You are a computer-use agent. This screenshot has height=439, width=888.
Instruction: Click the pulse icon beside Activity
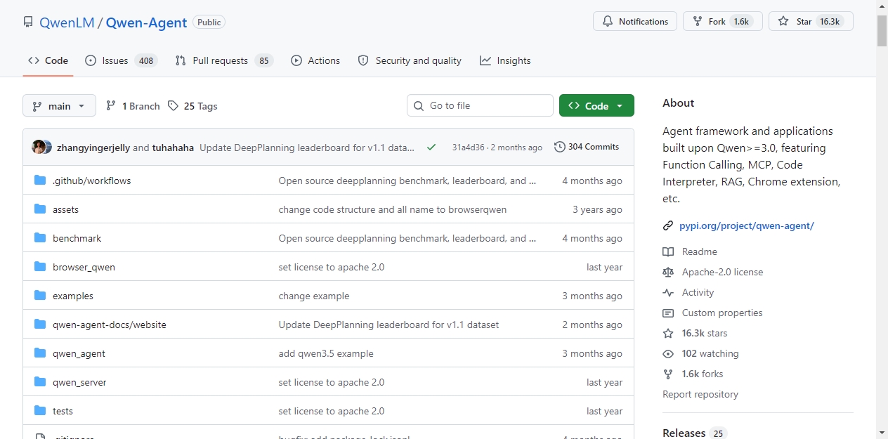668,292
